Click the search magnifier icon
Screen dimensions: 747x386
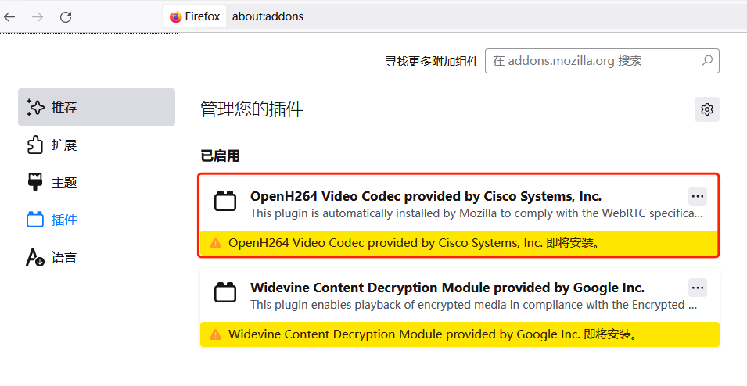[x=707, y=60]
